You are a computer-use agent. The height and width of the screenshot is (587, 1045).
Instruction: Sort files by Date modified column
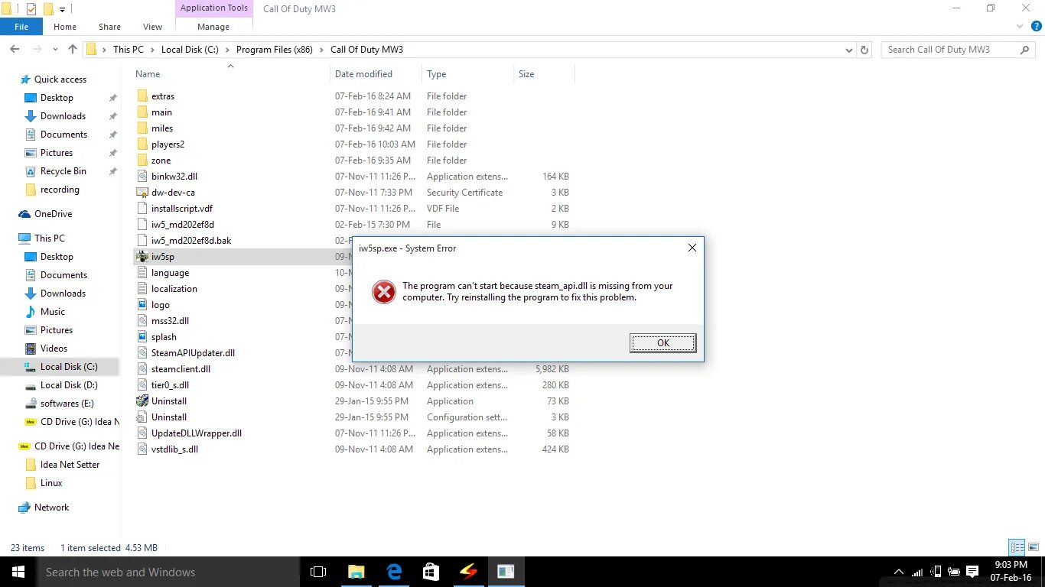363,74
